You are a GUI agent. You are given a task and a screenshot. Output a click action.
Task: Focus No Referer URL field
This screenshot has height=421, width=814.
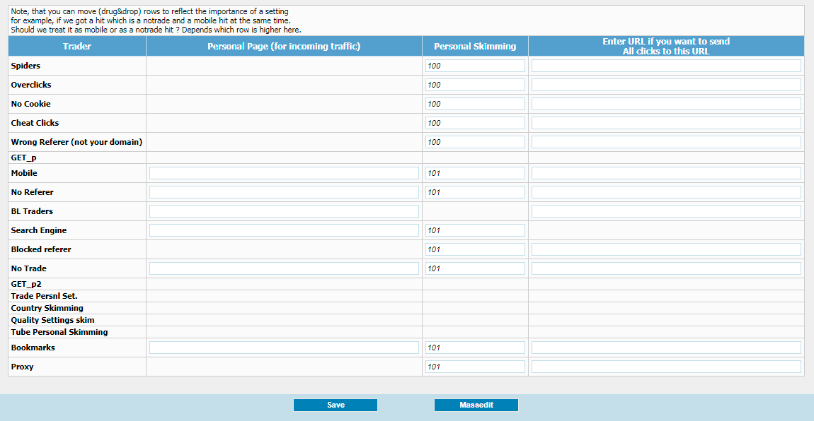point(666,193)
